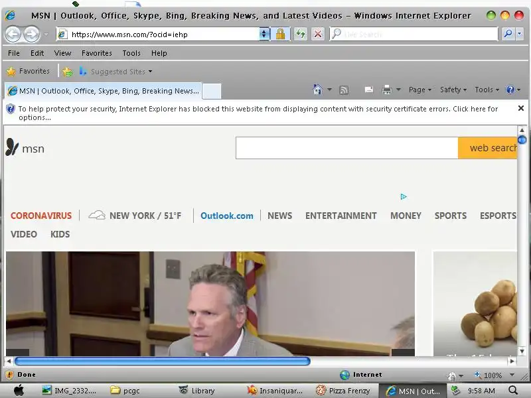The width and height of the screenshot is (531, 398).
Task: Open recent pages dropdown beside Forward button
Action: point(46,34)
